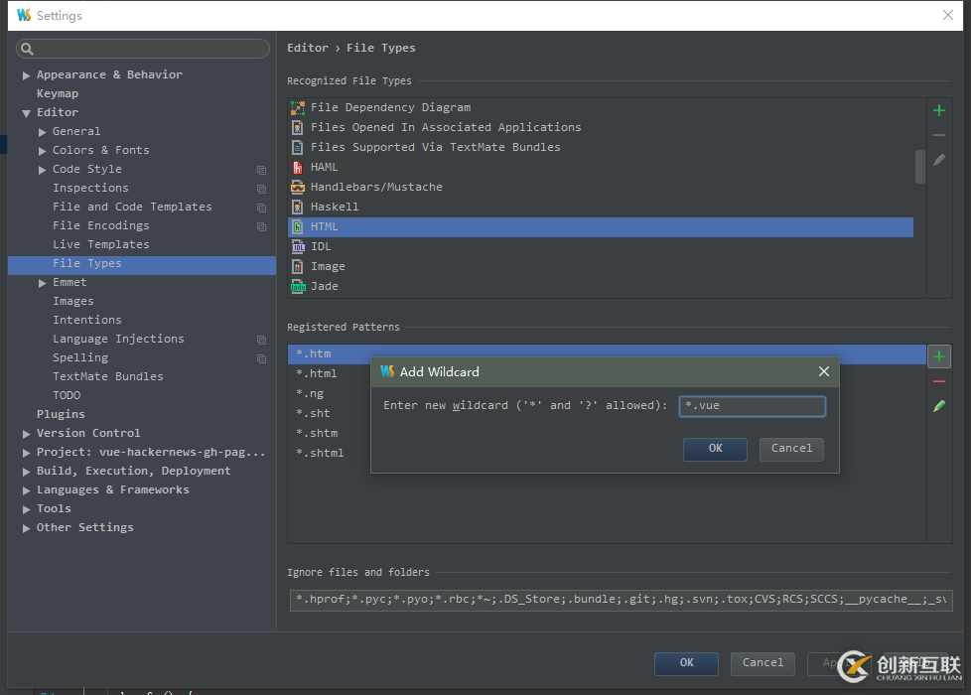Click the copy icon beside Spelling
This screenshot has height=695, width=971.
(x=261, y=358)
